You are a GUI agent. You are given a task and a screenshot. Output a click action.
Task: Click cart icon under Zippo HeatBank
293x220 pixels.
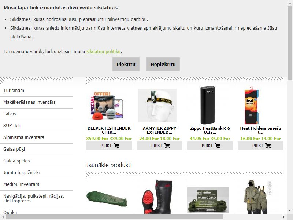(x=218, y=146)
